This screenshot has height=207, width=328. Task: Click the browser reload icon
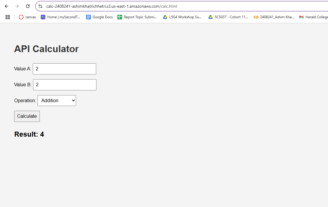click(x=27, y=6)
